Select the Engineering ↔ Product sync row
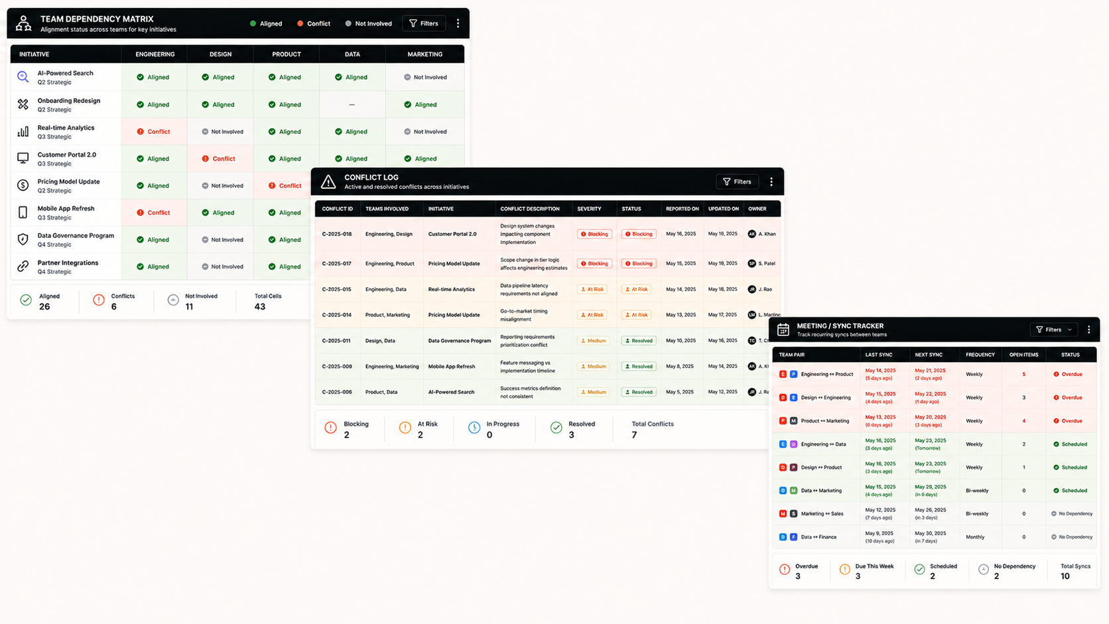Viewport: 1109px width, 624px height. coord(935,374)
